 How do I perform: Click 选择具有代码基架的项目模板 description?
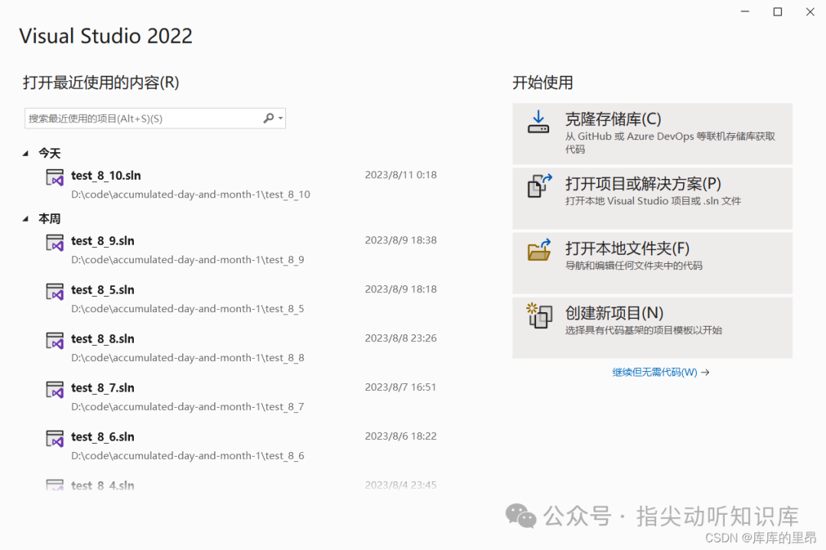[x=644, y=330]
